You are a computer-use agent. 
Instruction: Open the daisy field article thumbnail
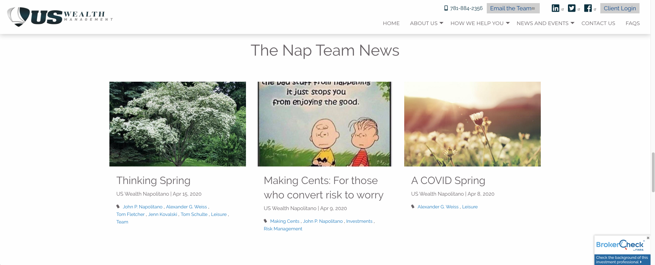tap(472, 124)
